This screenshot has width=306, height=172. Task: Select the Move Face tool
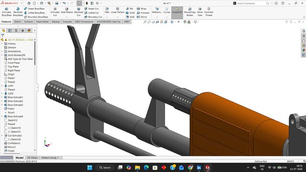pyautogui.click(x=200, y=12)
